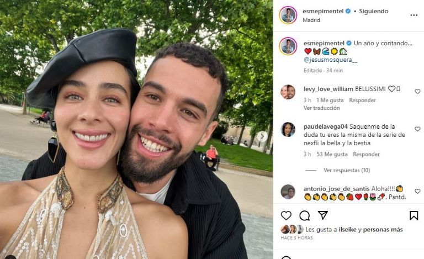The image size is (424, 259).
Task: Open the @jesusmosquera__ mention link
Action: click(x=330, y=60)
